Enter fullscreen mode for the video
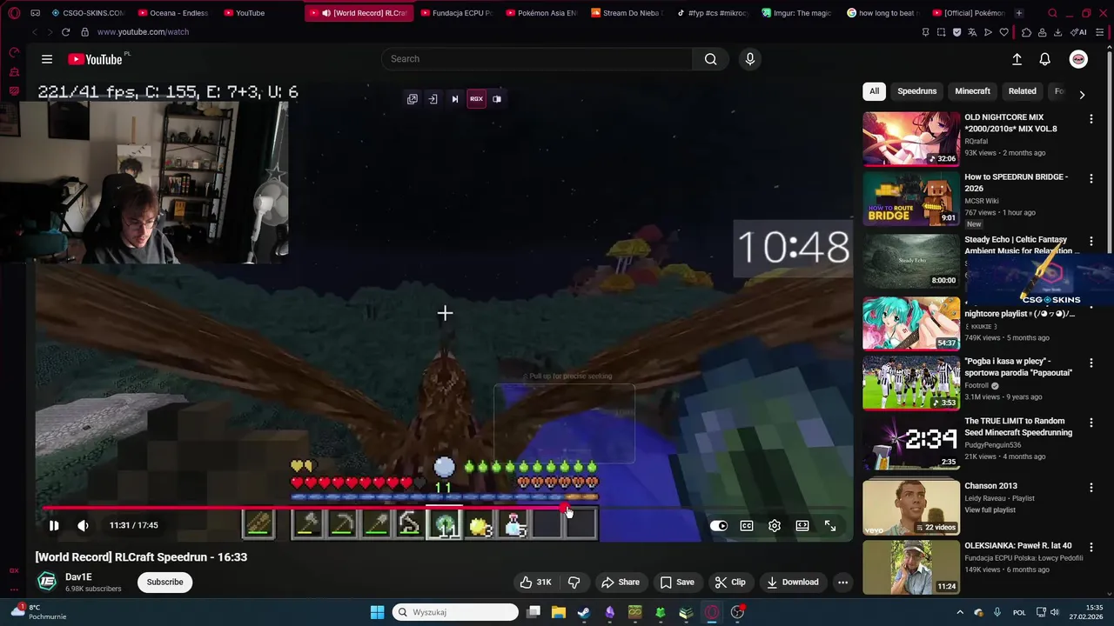This screenshot has height=626, width=1114. 830,525
